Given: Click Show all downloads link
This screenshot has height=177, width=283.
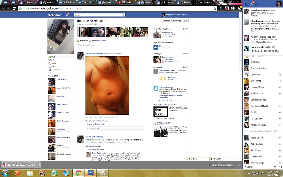Looking at the screenshot, I should coord(223,165).
